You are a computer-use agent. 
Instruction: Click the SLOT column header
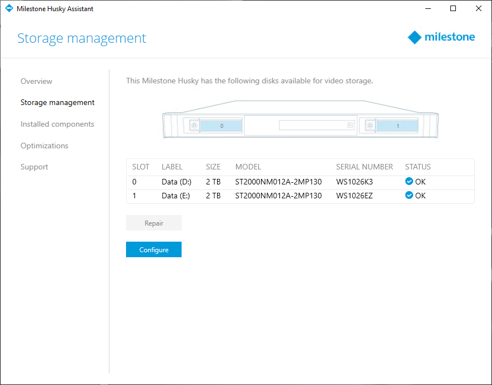tap(140, 167)
